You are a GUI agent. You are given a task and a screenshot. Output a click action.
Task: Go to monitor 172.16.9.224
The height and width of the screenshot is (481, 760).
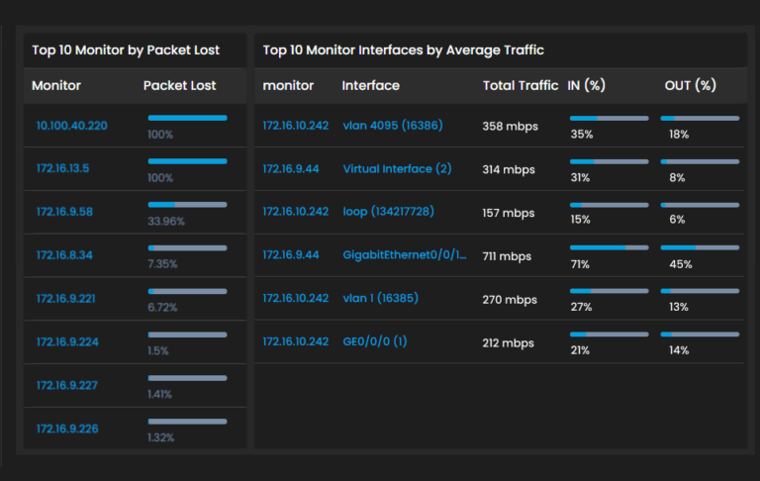[x=67, y=341]
